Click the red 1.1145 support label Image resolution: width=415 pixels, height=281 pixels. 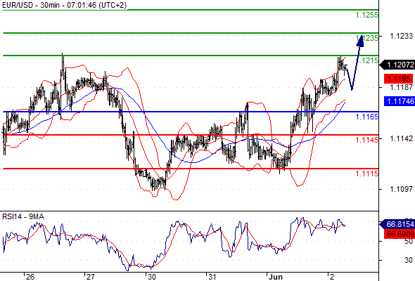coord(367,140)
